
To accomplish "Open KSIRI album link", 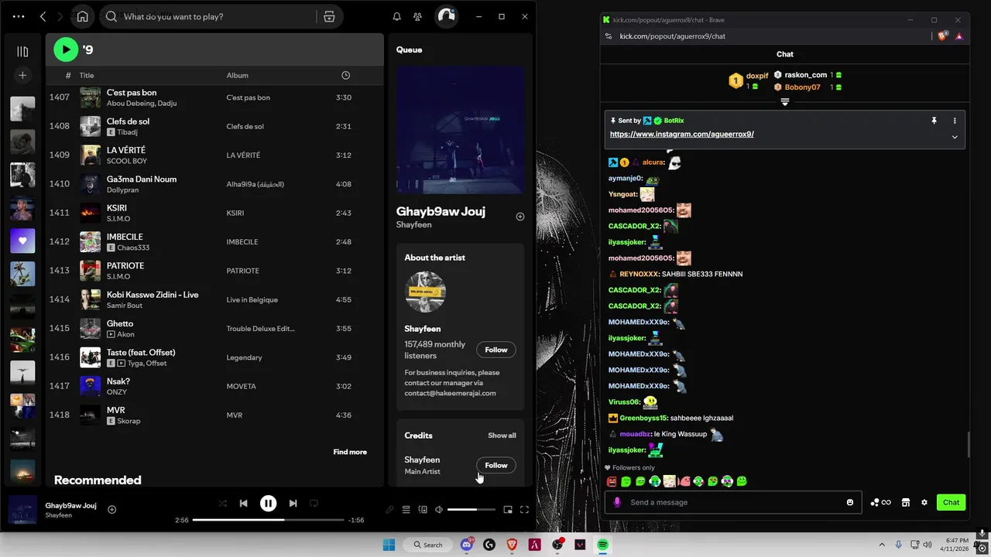I will [235, 213].
